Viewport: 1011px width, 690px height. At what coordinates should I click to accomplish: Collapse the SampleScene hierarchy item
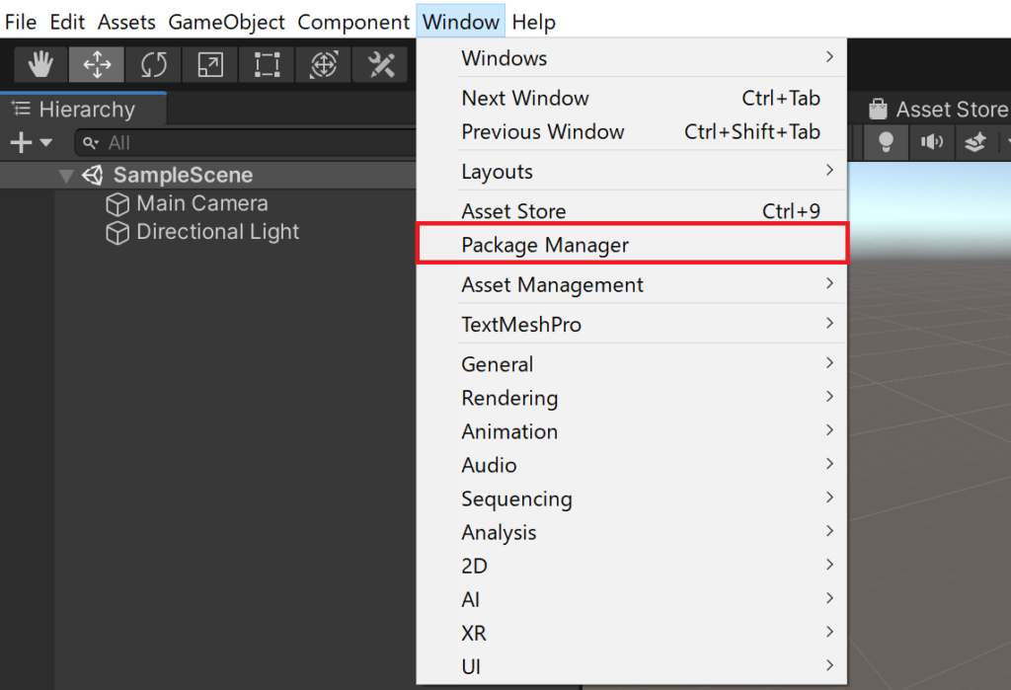tap(65, 175)
